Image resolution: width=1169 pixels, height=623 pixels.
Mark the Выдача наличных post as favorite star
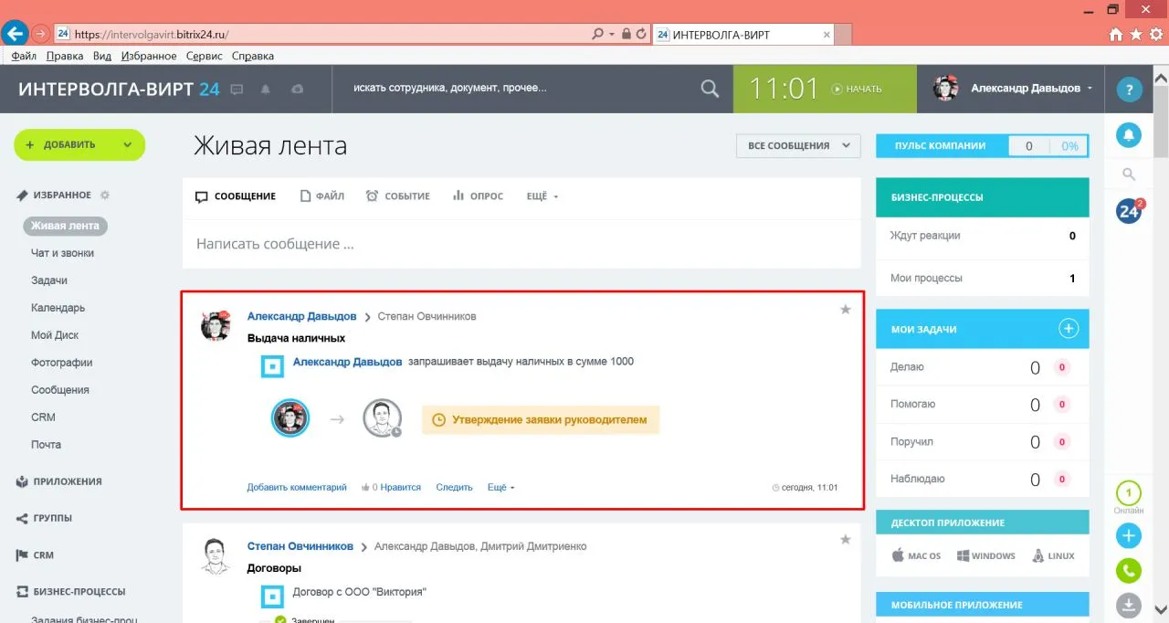pos(846,310)
